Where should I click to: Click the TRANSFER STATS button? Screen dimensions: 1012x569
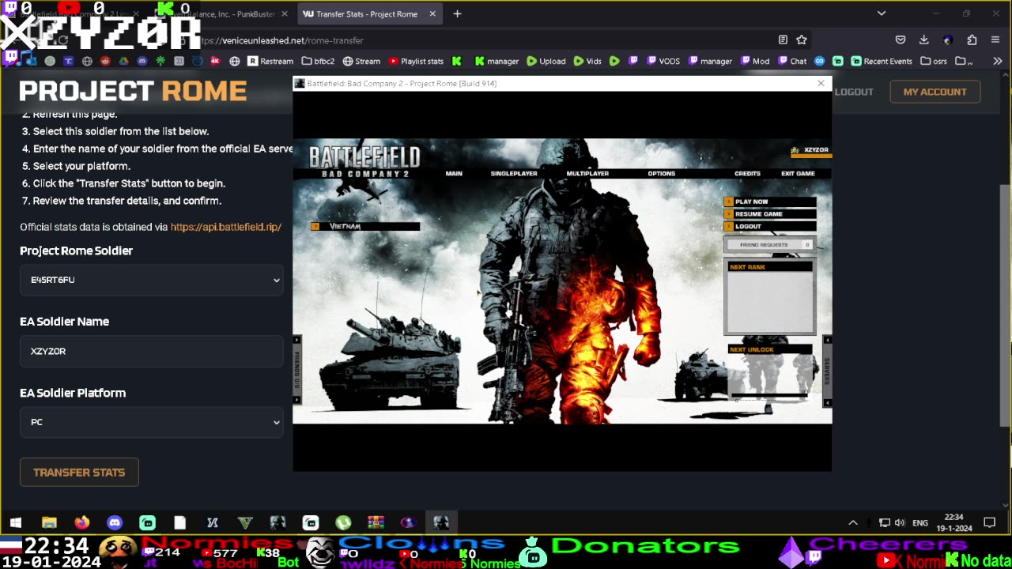coord(79,472)
